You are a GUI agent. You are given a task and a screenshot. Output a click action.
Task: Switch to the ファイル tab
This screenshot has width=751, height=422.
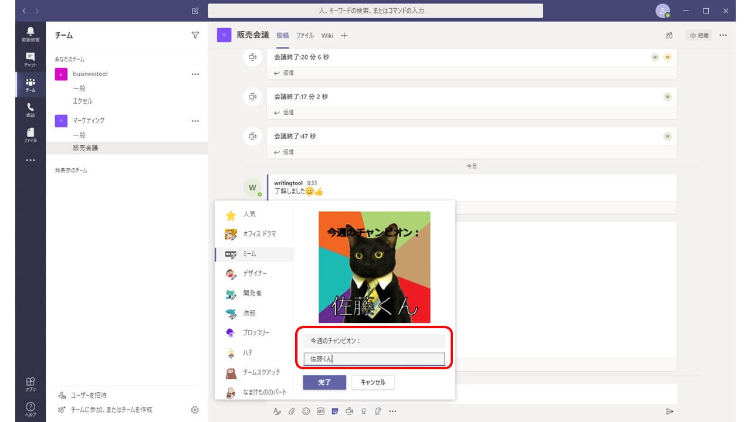[x=305, y=36]
